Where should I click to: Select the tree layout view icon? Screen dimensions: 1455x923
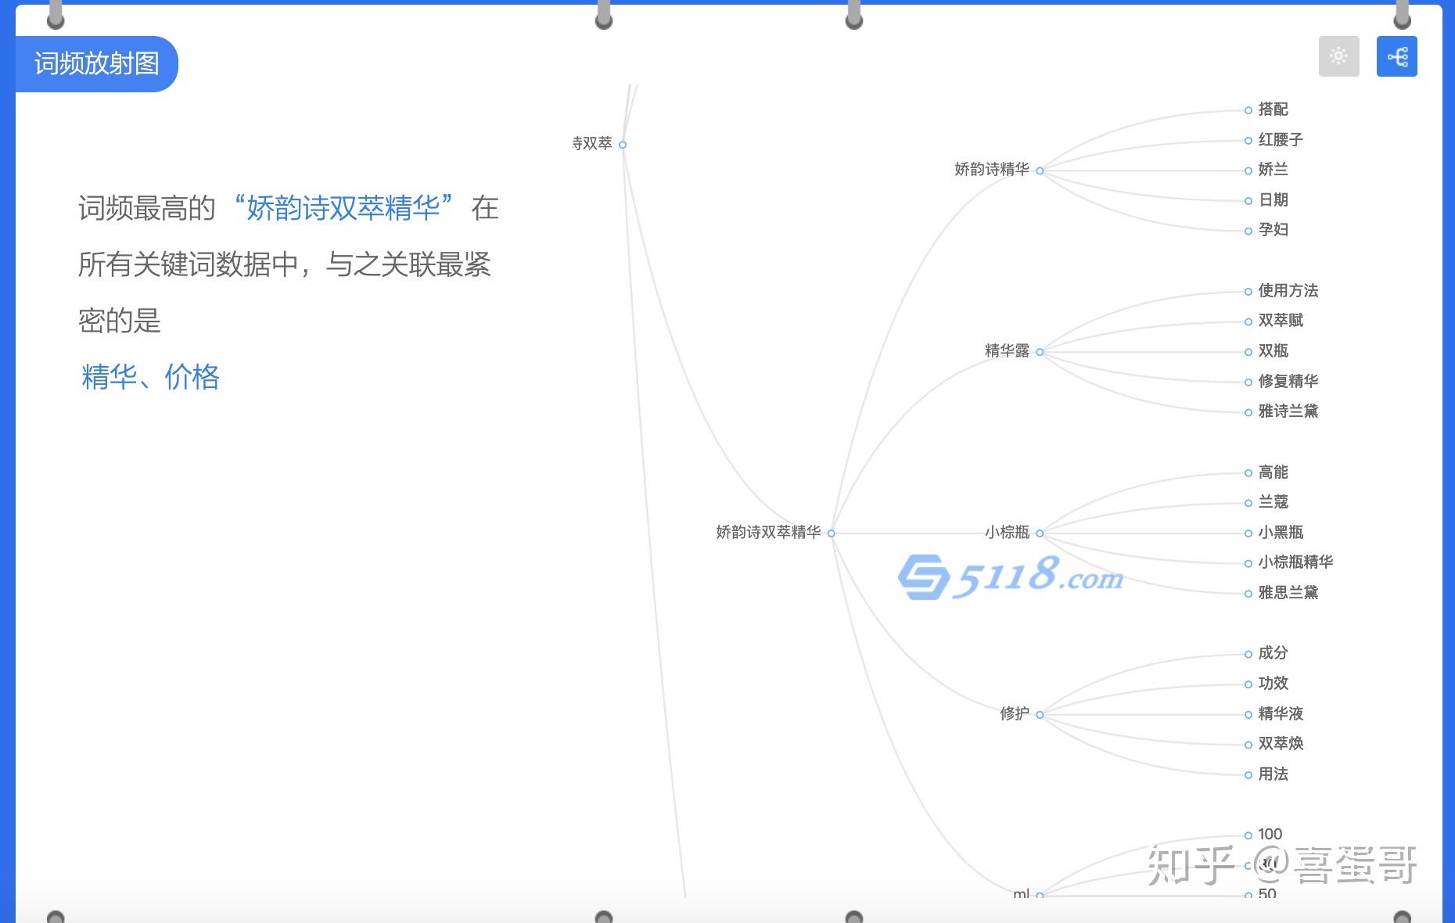pyautogui.click(x=1396, y=56)
